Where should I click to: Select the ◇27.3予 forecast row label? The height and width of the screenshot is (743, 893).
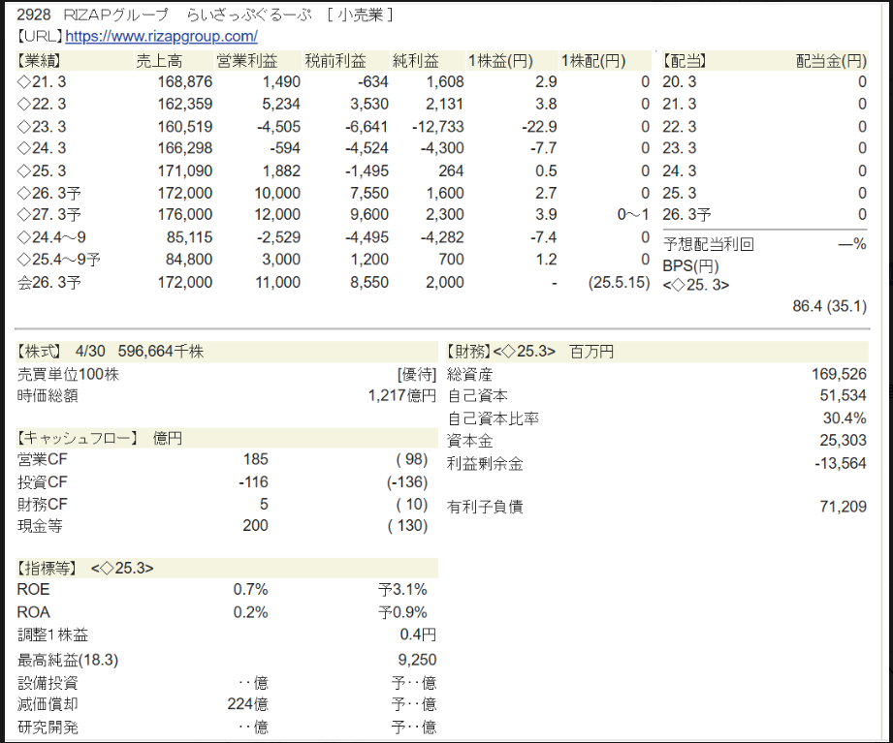click(49, 215)
